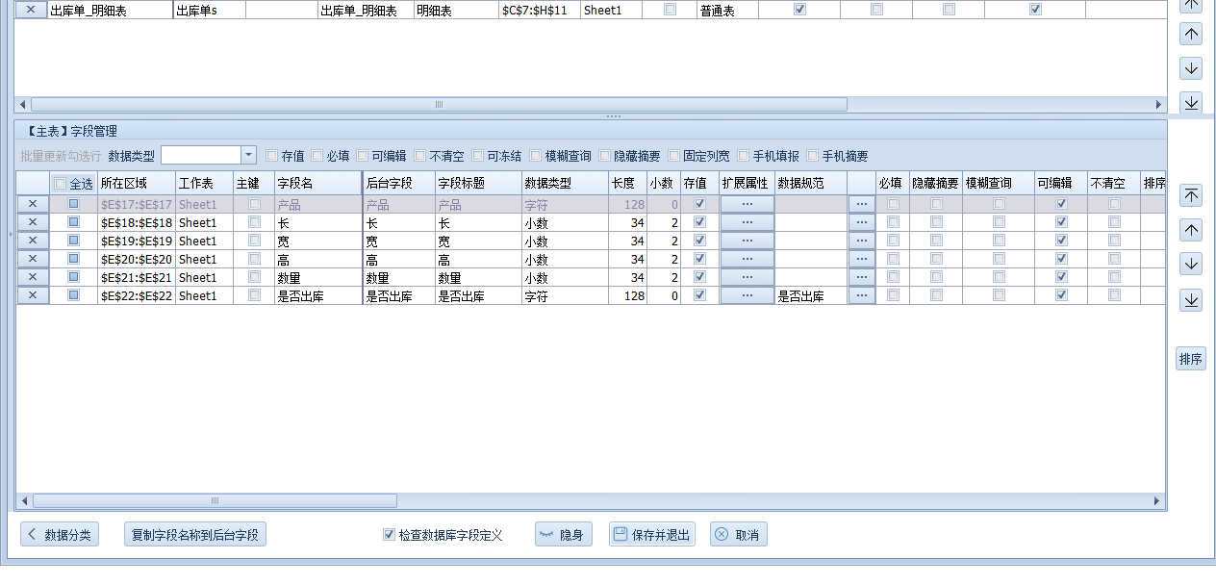Move selected field to the bottom
Image resolution: width=1216 pixels, height=584 pixels.
click(x=1191, y=299)
